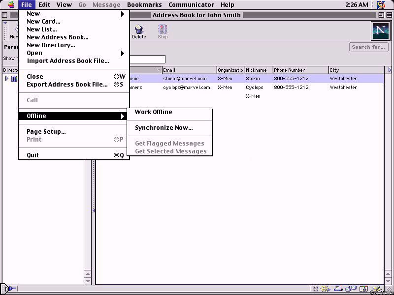Click the Email column header
Image resolution: width=394 pixels, height=295 pixels.
click(x=189, y=70)
